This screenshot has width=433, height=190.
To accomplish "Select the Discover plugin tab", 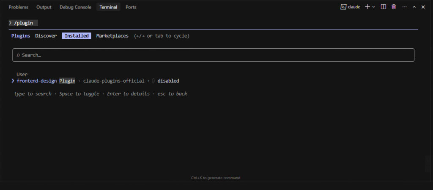I will pos(46,36).
